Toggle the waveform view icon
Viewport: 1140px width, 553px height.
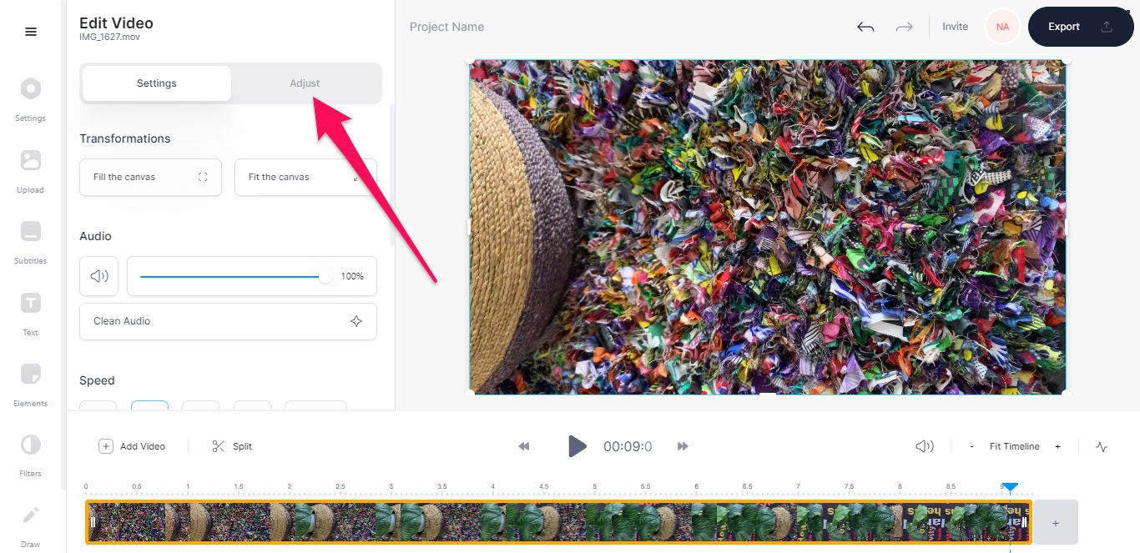pos(1102,446)
